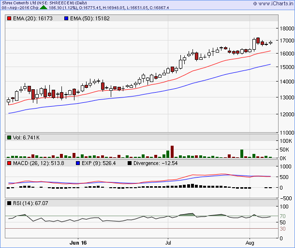Click the blue EXP (9) legend swatch
Viewport: 295px width, 248px height.
pos(78,163)
